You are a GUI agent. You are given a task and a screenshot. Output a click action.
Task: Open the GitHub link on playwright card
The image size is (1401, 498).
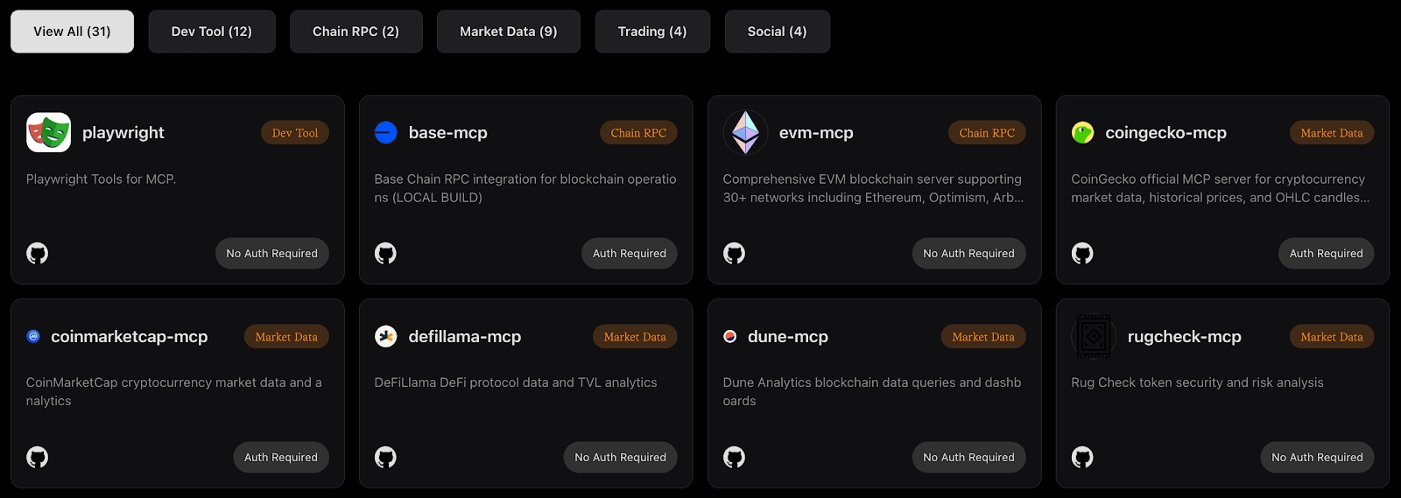point(37,254)
